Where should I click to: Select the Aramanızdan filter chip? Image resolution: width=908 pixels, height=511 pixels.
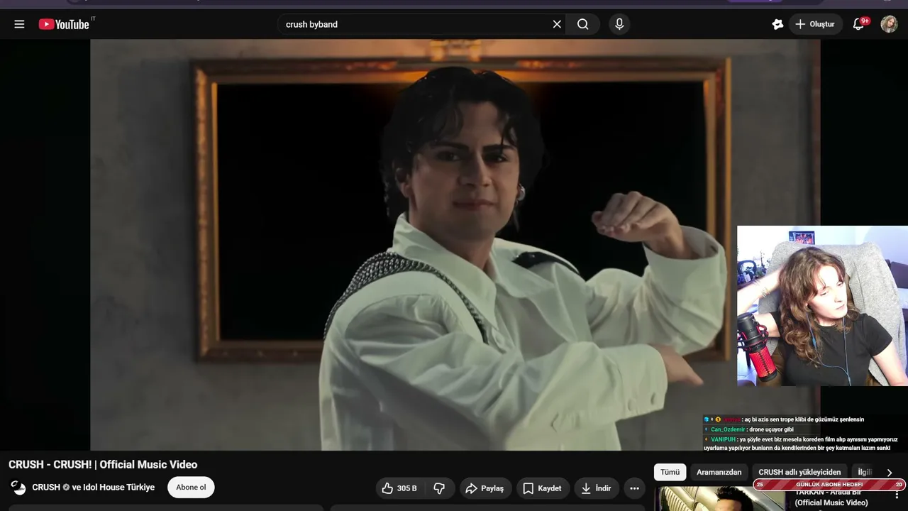click(719, 472)
